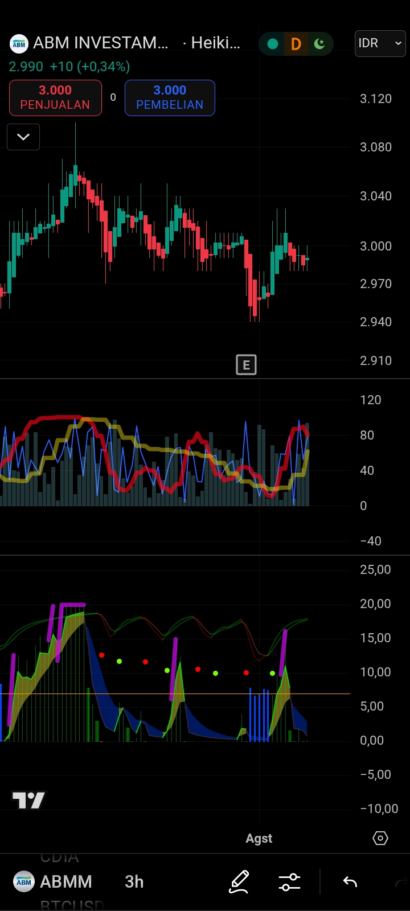410x911 pixels.
Task: Tap the small ABM logo in the bottom bar
Action: pos(24,882)
